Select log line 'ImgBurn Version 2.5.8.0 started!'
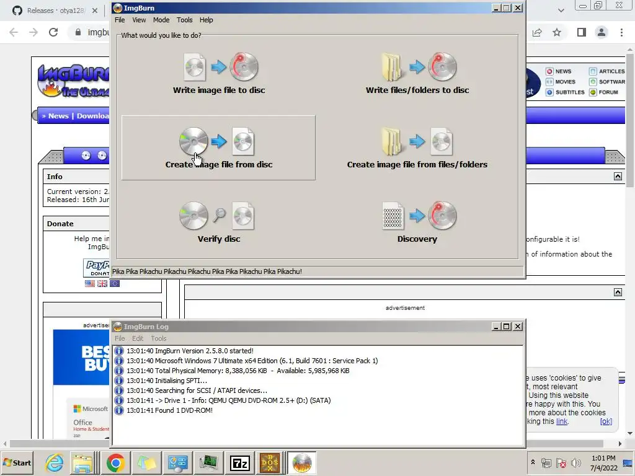635x476 pixels. coord(190,351)
